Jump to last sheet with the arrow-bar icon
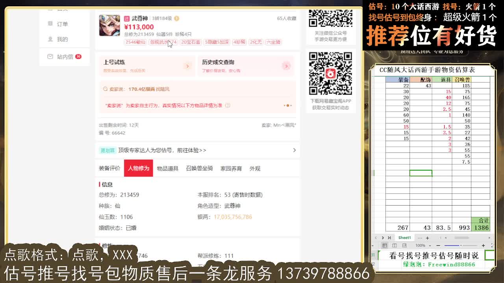Screen dimensions: 504x283 click(389, 238)
